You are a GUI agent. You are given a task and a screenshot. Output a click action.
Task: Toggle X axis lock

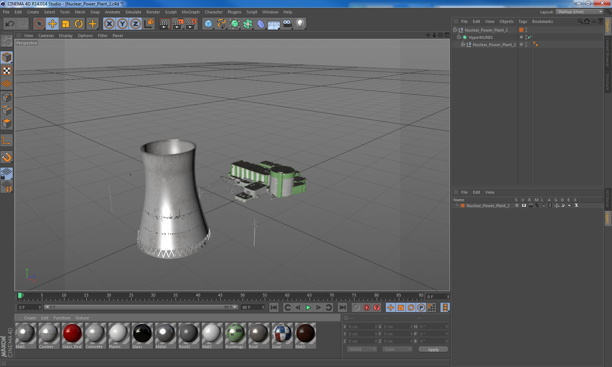[109, 24]
